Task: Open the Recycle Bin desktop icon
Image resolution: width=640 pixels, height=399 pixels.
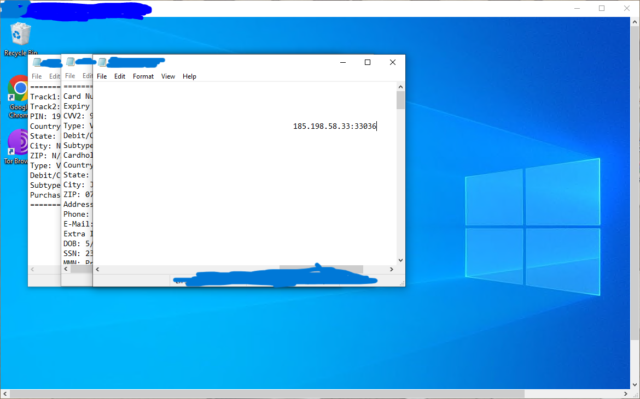Action: (21, 35)
